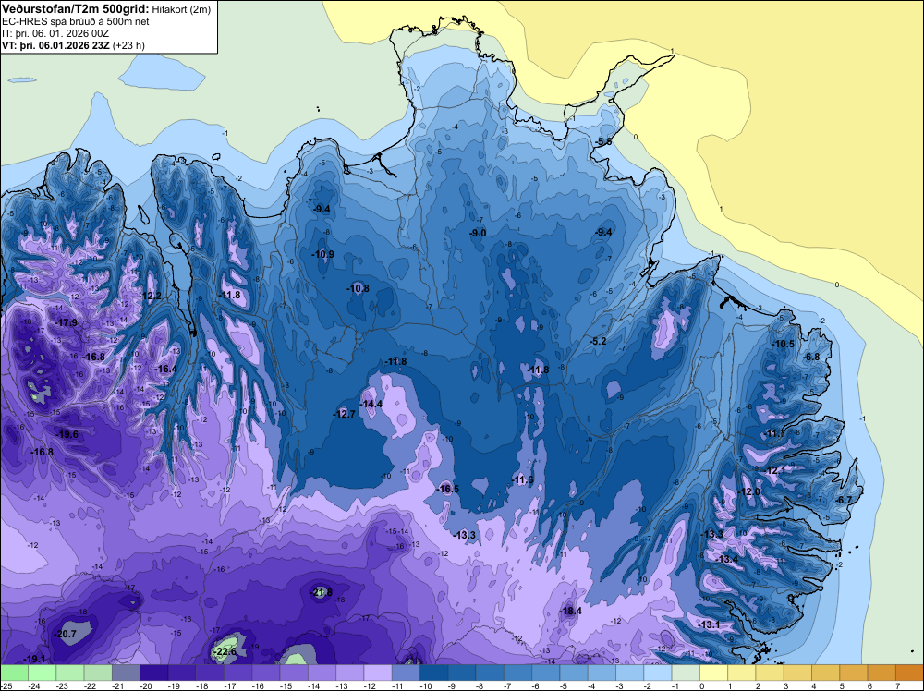
Task: Click the yellow legend swatch between 0 and 1
Action: click(x=713, y=673)
